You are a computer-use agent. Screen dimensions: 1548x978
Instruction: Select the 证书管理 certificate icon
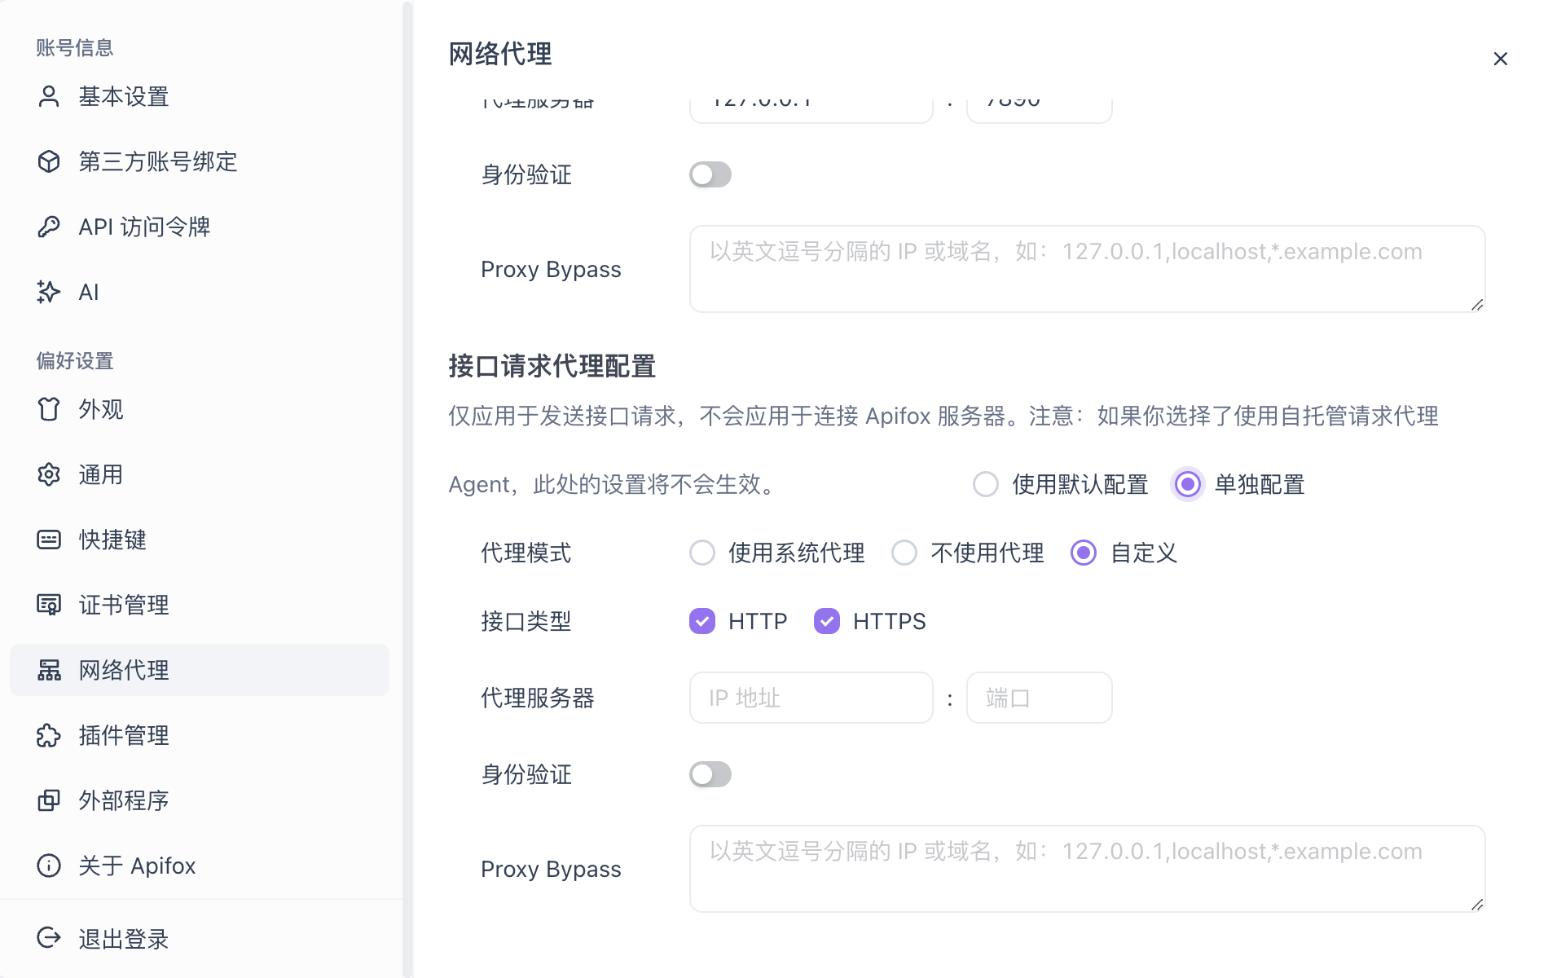click(49, 605)
